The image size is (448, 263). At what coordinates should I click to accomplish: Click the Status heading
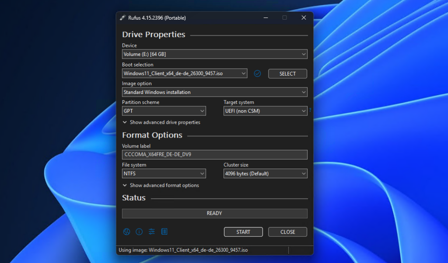point(134,197)
